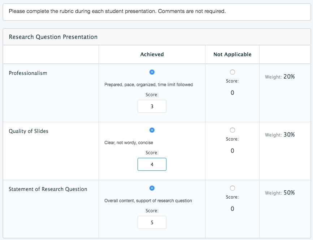This screenshot has height=240, width=313.
Task: Click the Weight 20% label
Action: point(280,76)
